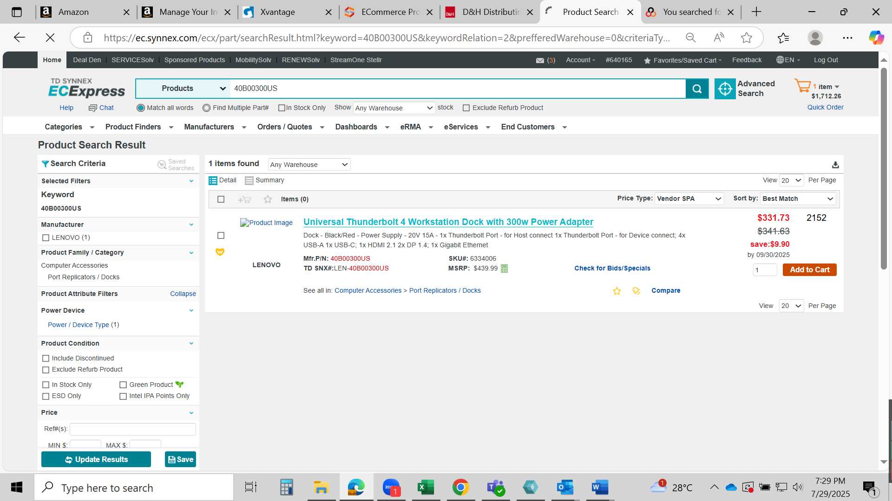Go back in browser
The image size is (892, 501).
click(20, 38)
